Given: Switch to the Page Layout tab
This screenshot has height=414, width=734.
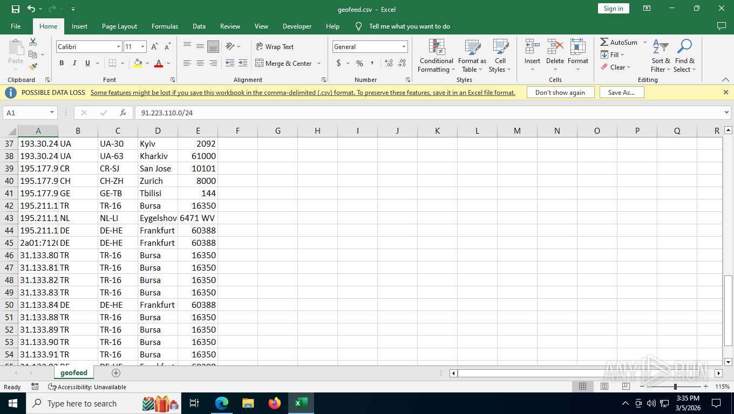Looking at the screenshot, I should (119, 26).
